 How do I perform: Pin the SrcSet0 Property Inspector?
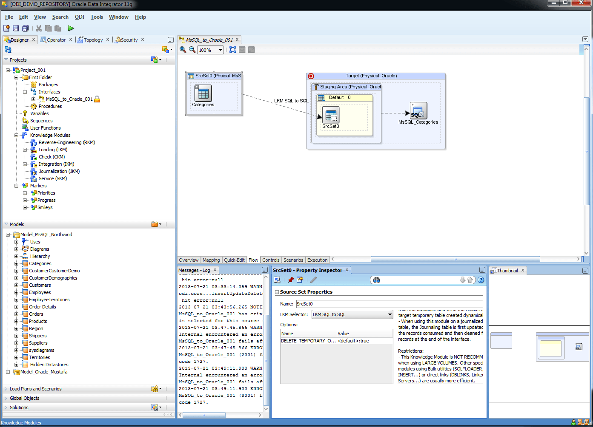[290, 280]
